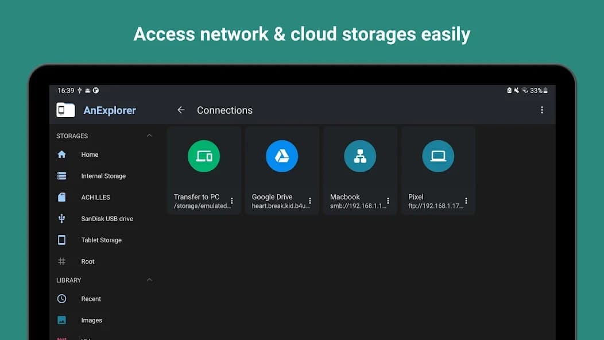
Task: Click the AnExplorer app logo
Action: pos(65,110)
